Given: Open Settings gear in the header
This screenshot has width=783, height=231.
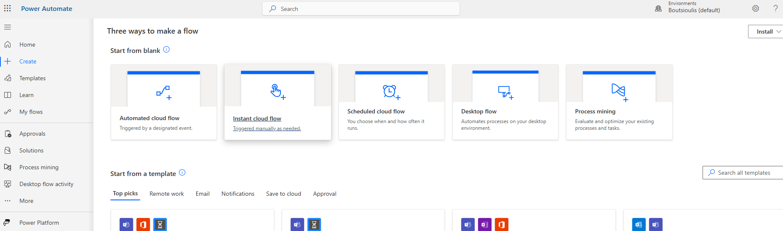Looking at the screenshot, I should click(x=756, y=8).
